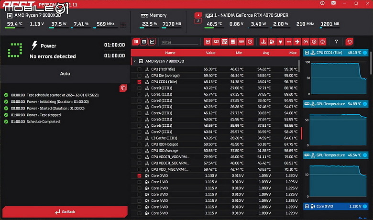This screenshot has height=220, width=373.
Task: Click circle button on Core 0 VID graph header
Action: pos(365,207)
